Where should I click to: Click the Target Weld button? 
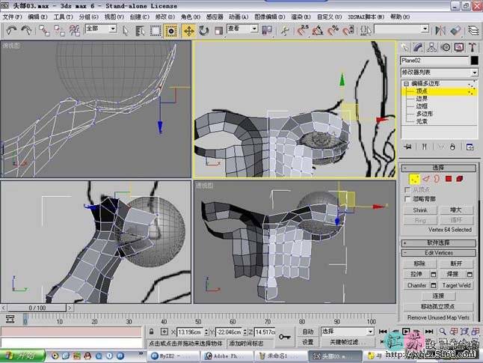[456, 285]
